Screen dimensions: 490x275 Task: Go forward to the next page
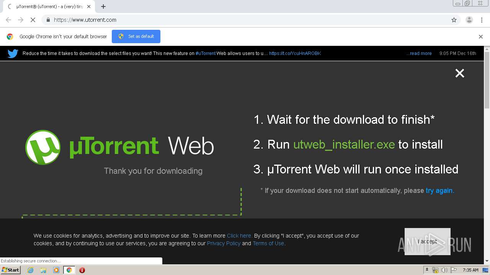point(21,20)
